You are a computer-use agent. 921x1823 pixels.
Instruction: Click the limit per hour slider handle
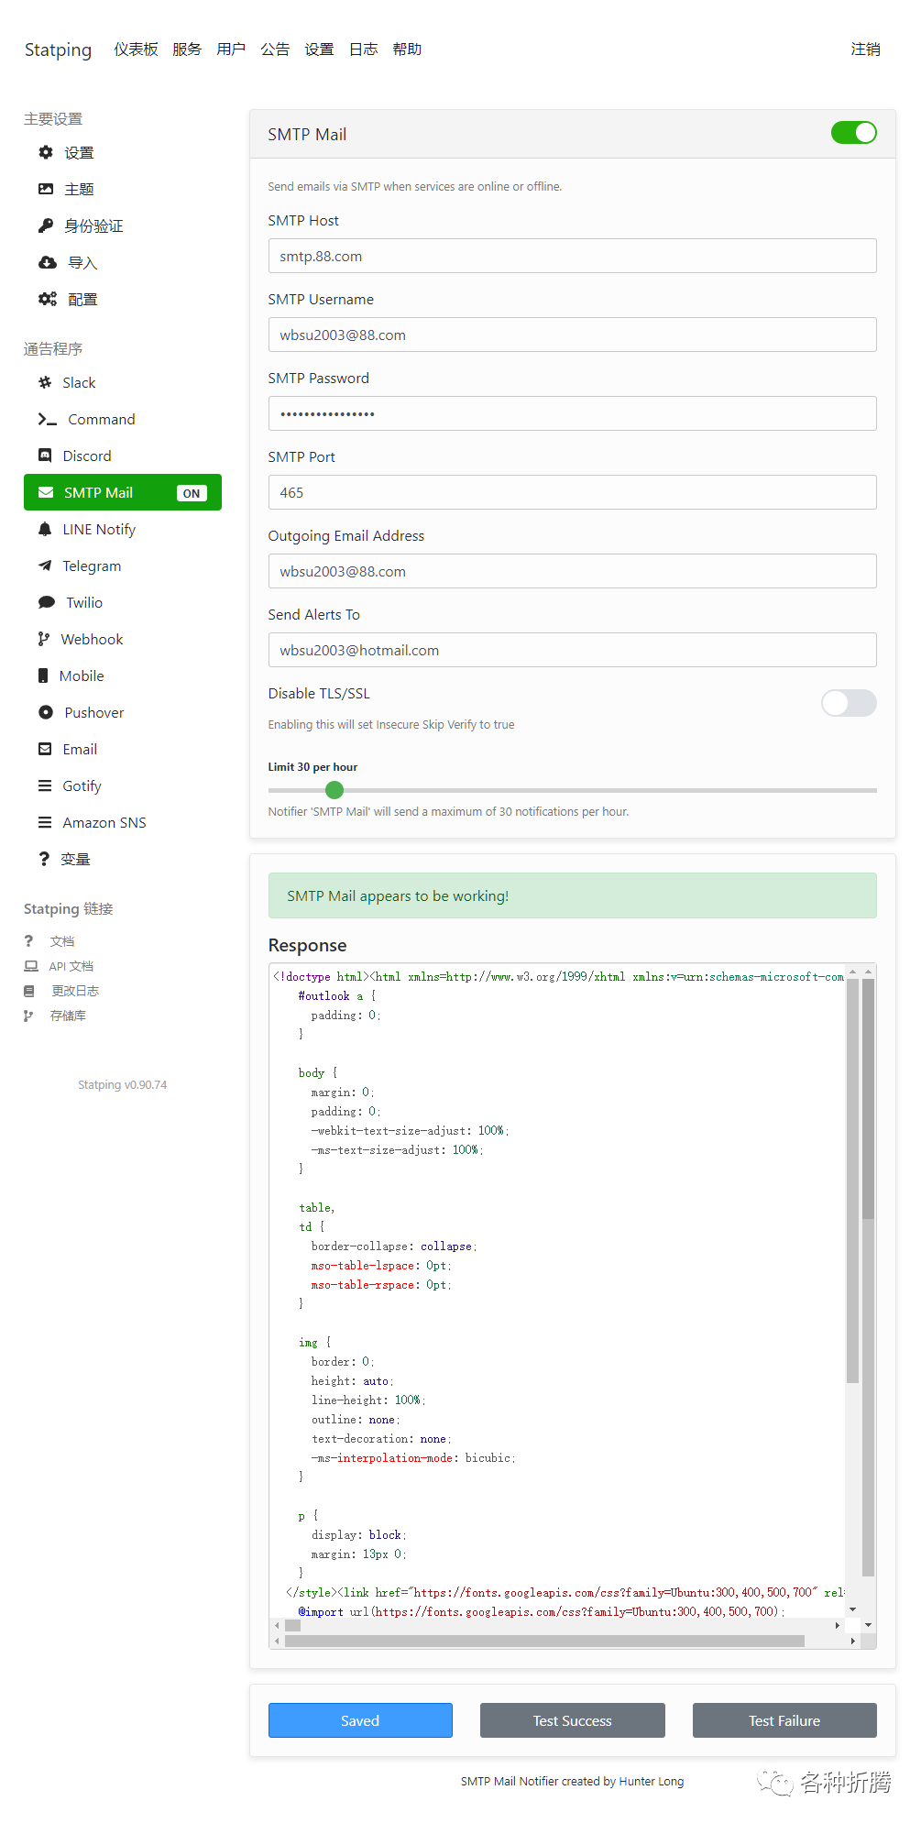click(334, 790)
